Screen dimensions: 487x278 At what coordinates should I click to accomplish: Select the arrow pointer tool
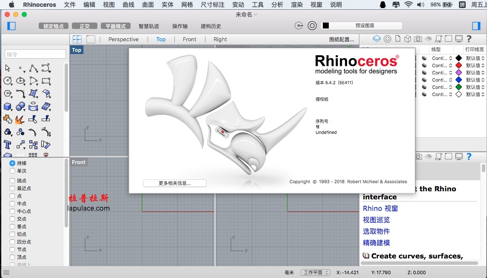pyautogui.click(x=8, y=68)
